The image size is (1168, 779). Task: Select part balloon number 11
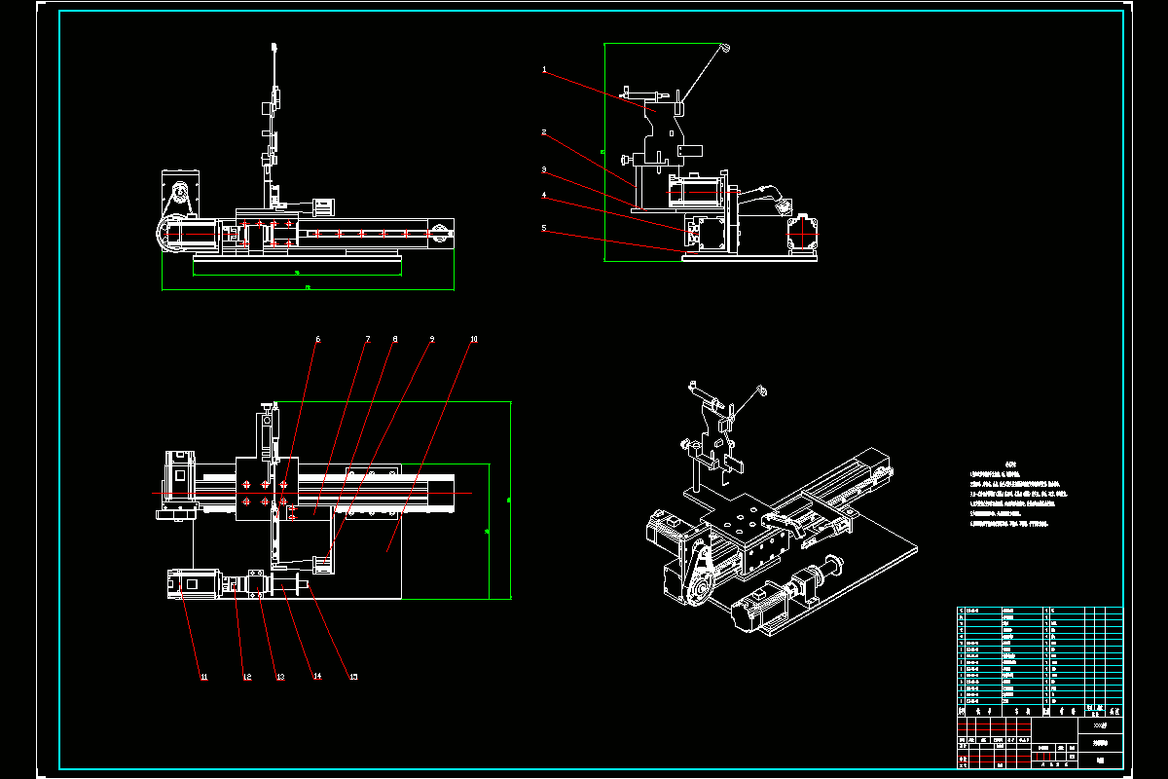203,676
